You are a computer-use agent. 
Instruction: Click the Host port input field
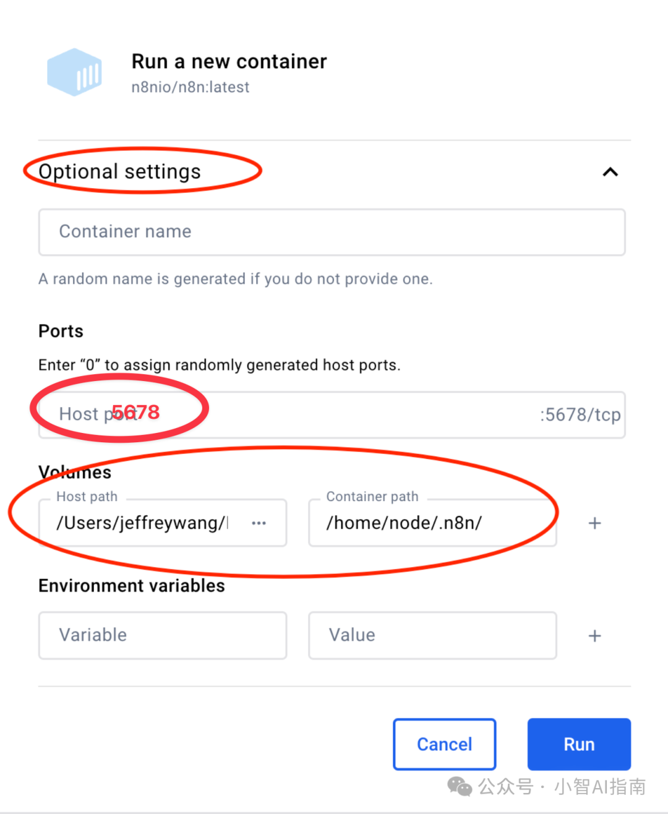pyautogui.click(x=332, y=414)
